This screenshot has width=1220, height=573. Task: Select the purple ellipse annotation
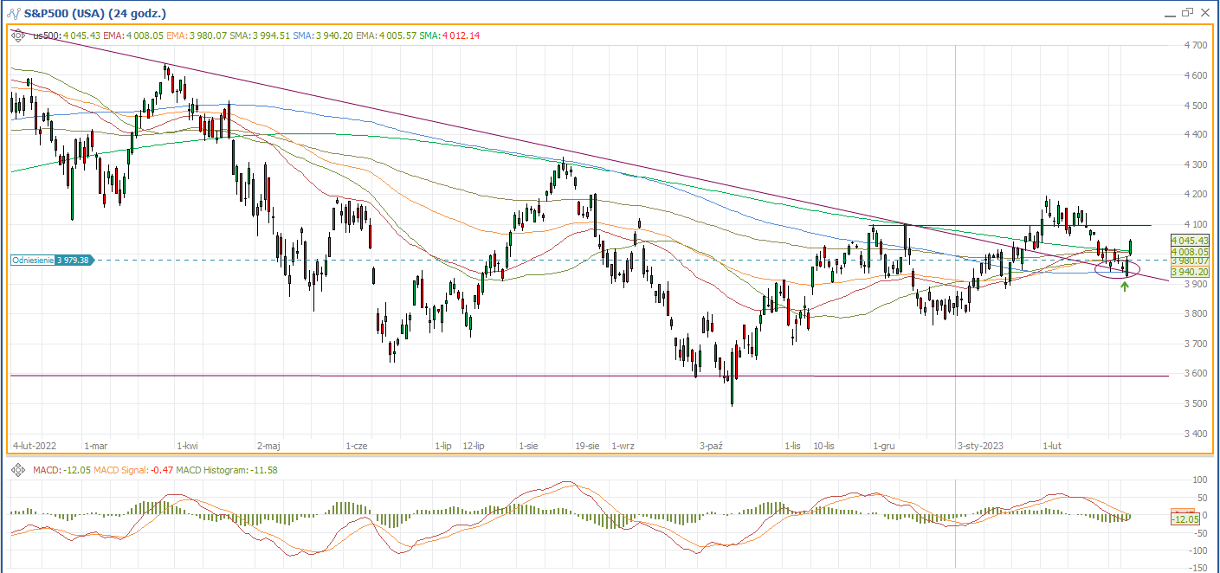[1117, 269]
